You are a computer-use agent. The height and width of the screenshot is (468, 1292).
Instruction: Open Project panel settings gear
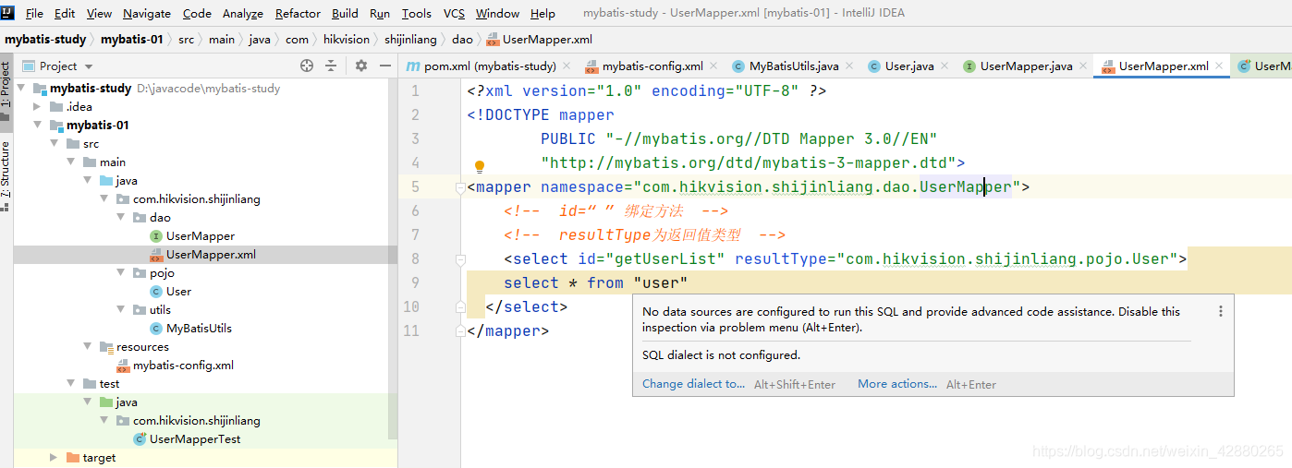click(361, 66)
